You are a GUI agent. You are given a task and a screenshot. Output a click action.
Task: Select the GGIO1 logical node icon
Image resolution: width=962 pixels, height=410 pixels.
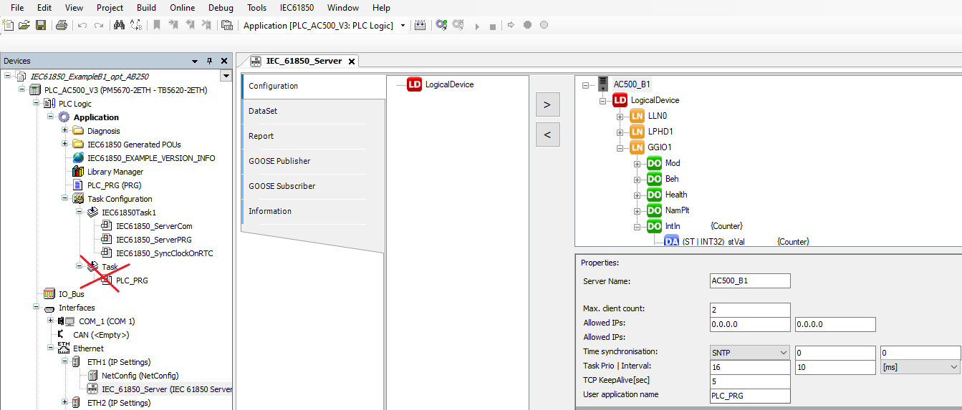[637, 147]
